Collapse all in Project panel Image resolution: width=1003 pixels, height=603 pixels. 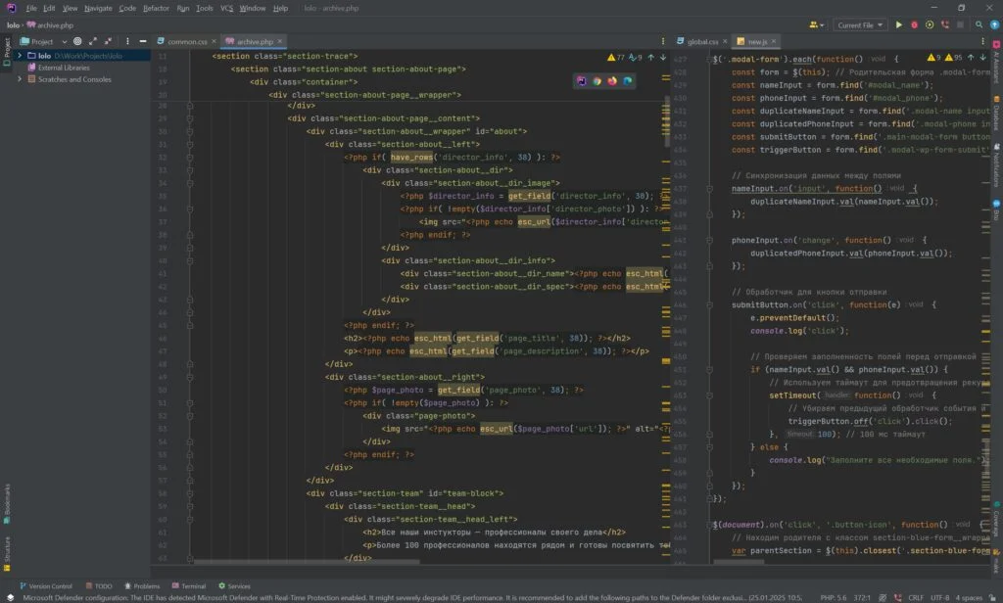coord(107,42)
